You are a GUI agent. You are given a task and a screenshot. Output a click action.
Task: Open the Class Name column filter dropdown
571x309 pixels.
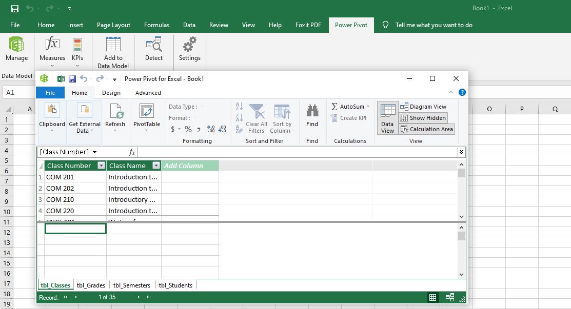coord(156,166)
